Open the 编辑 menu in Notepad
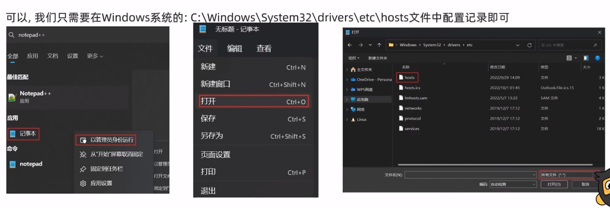610x208 pixels. [x=235, y=49]
